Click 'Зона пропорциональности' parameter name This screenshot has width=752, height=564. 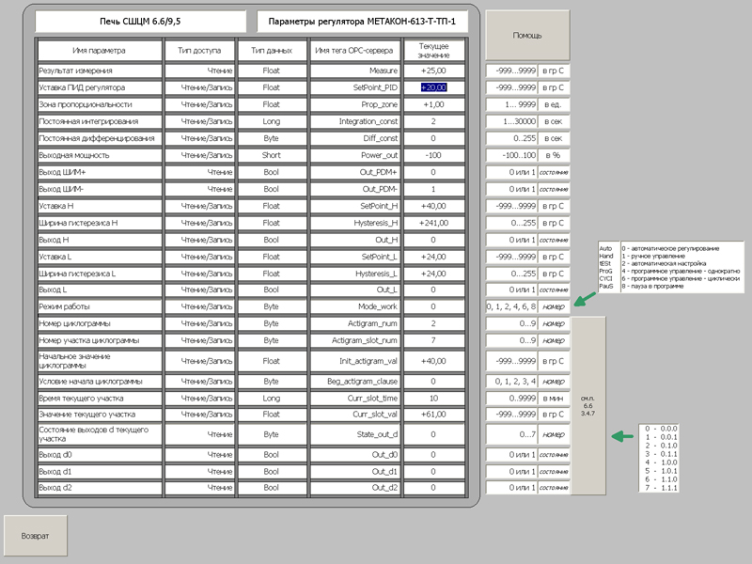[100, 104]
